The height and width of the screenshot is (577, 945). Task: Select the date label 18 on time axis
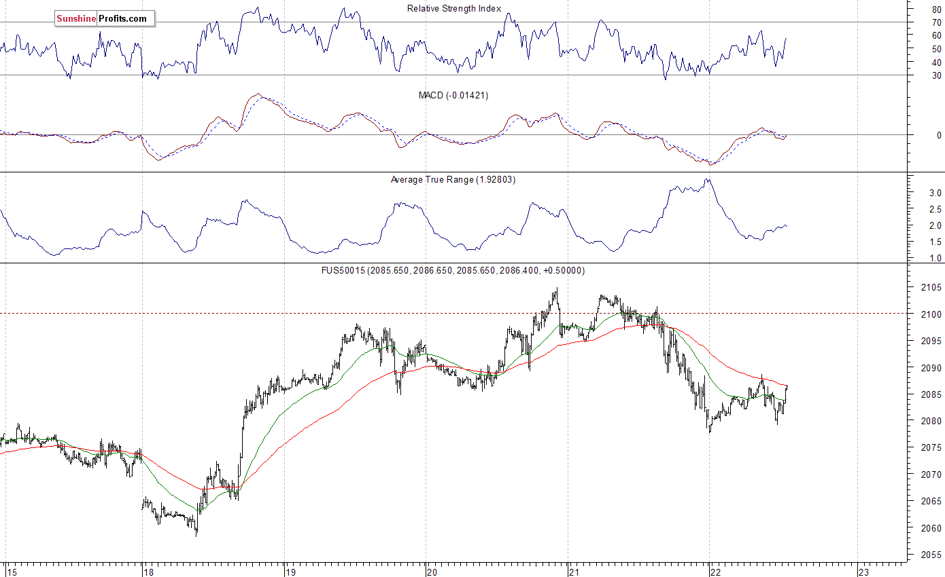coord(149,572)
